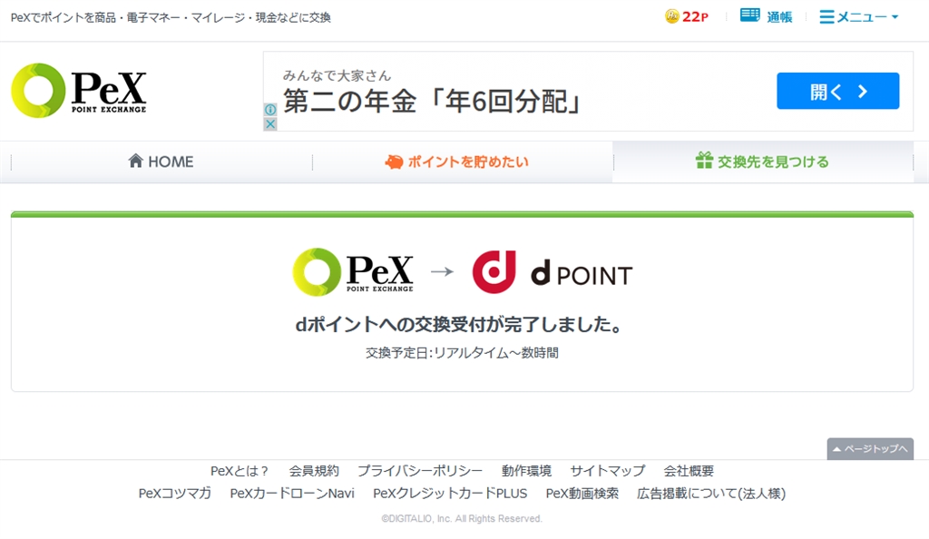Open 動作環境 footer link

[x=527, y=472]
